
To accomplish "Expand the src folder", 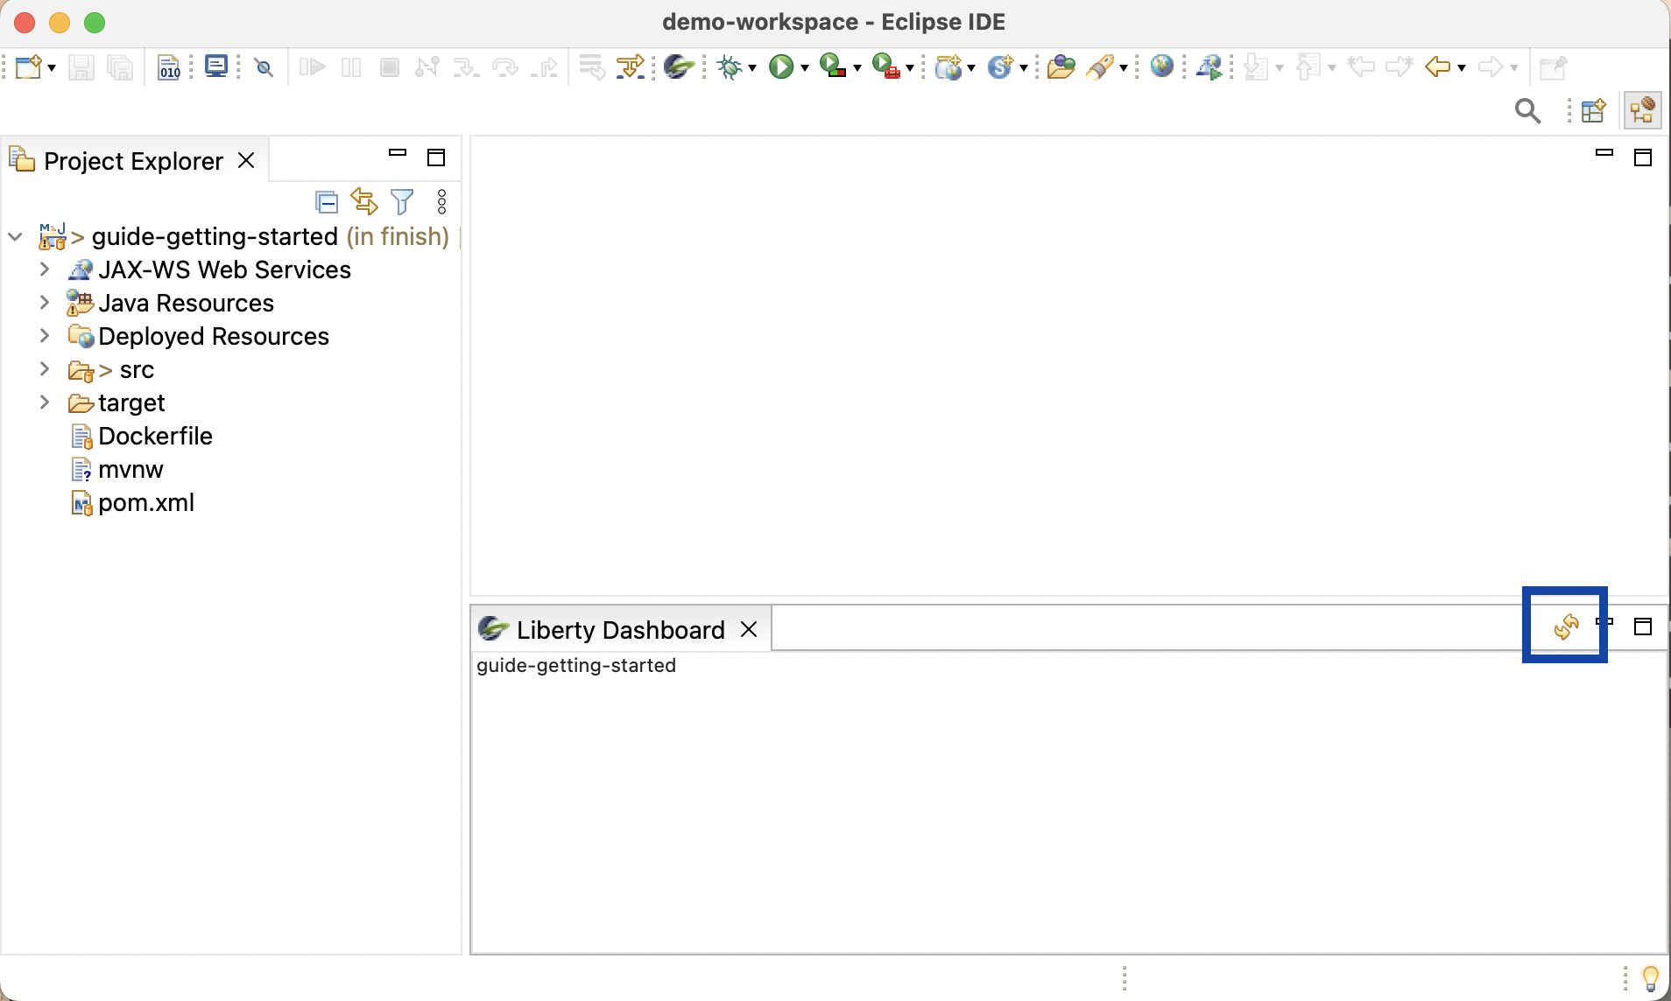I will (45, 369).
